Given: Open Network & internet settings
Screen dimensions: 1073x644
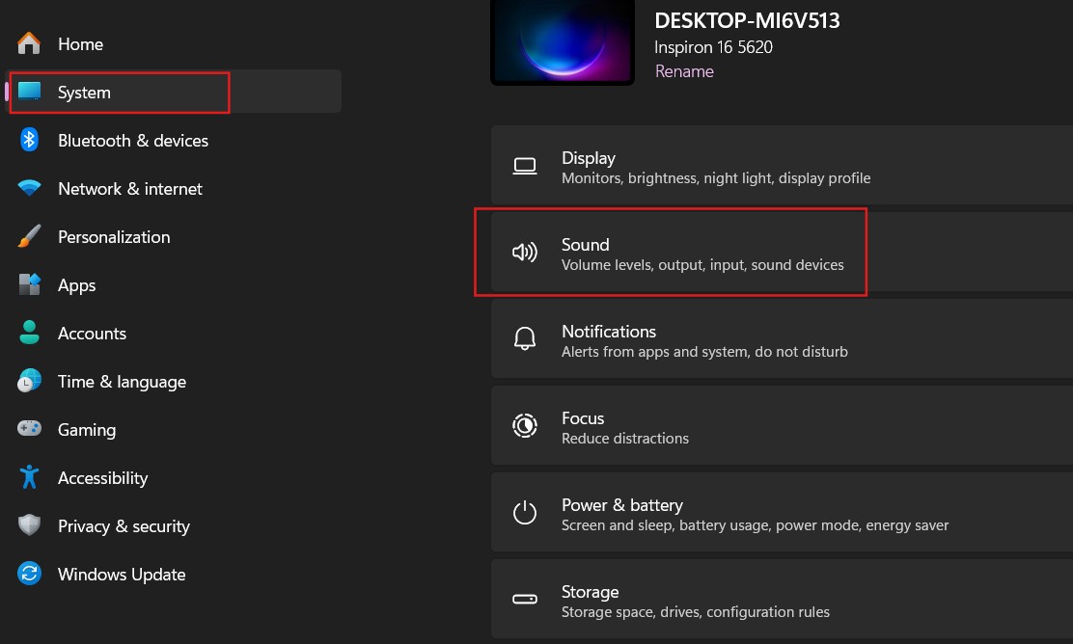Looking at the screenshot, I should tap(130, 189).
